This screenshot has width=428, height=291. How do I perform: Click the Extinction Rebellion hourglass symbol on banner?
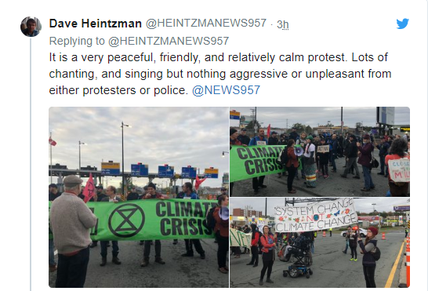[x=126, y=220]
